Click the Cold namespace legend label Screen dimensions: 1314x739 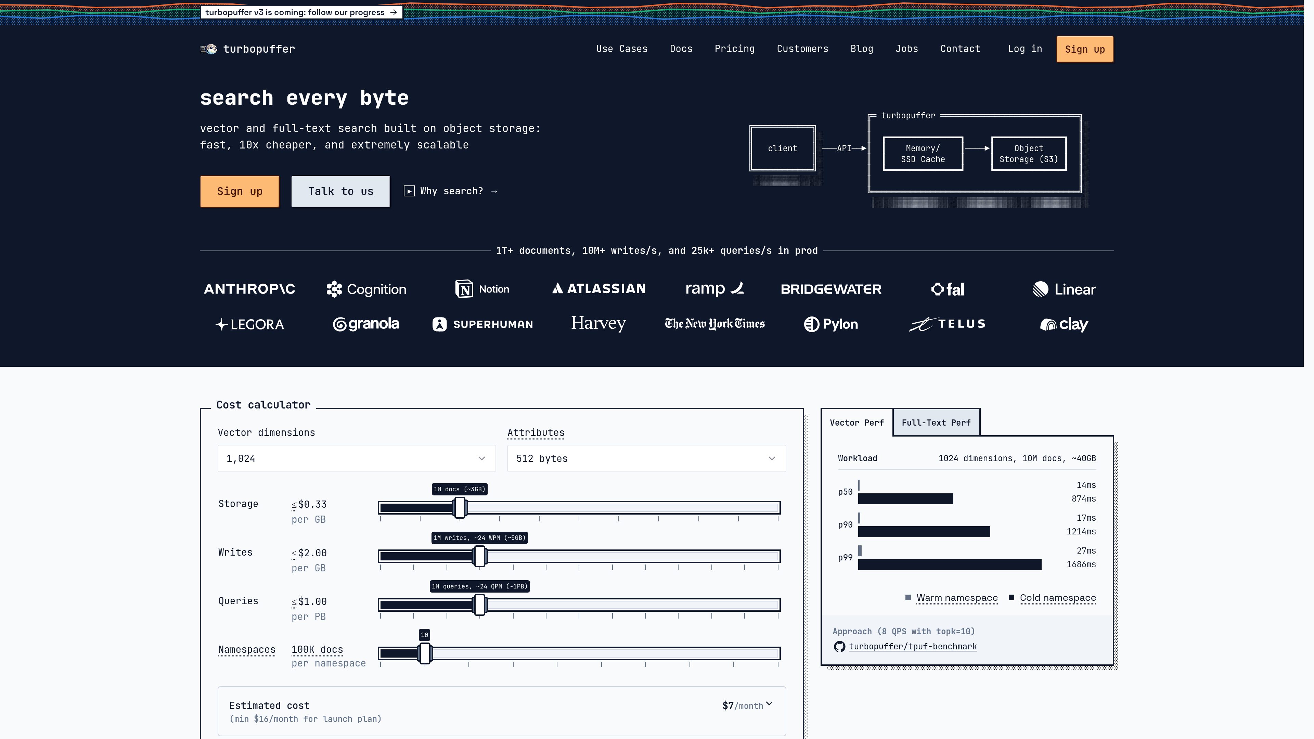1058,598
